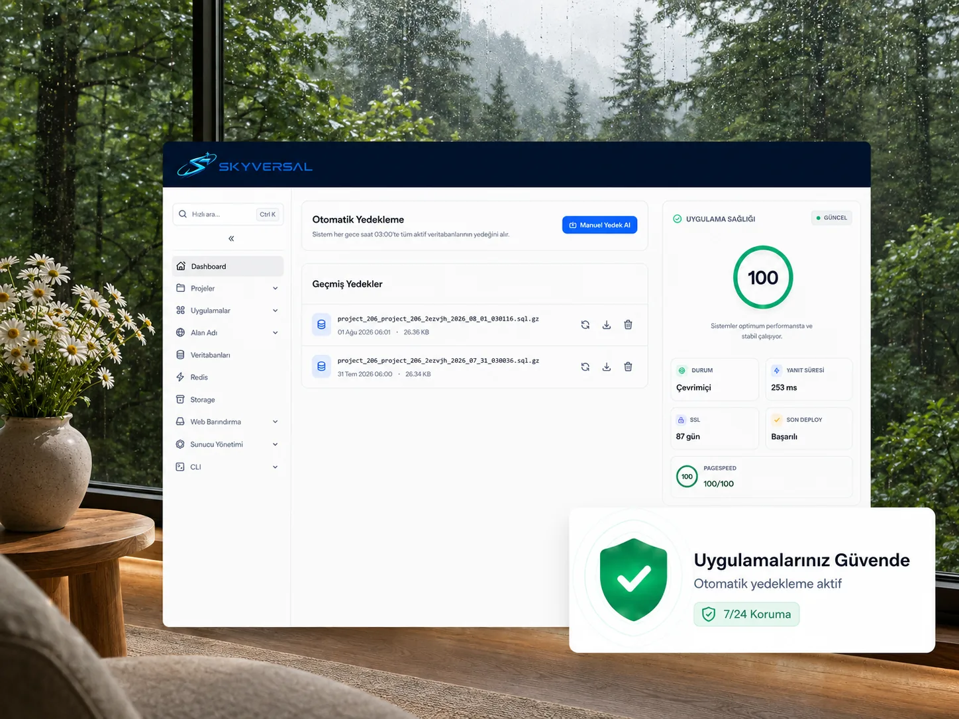Open Storage in the sidebar
Image resolution: width=959 pixels, height=719 pixels.
[228, 399]
